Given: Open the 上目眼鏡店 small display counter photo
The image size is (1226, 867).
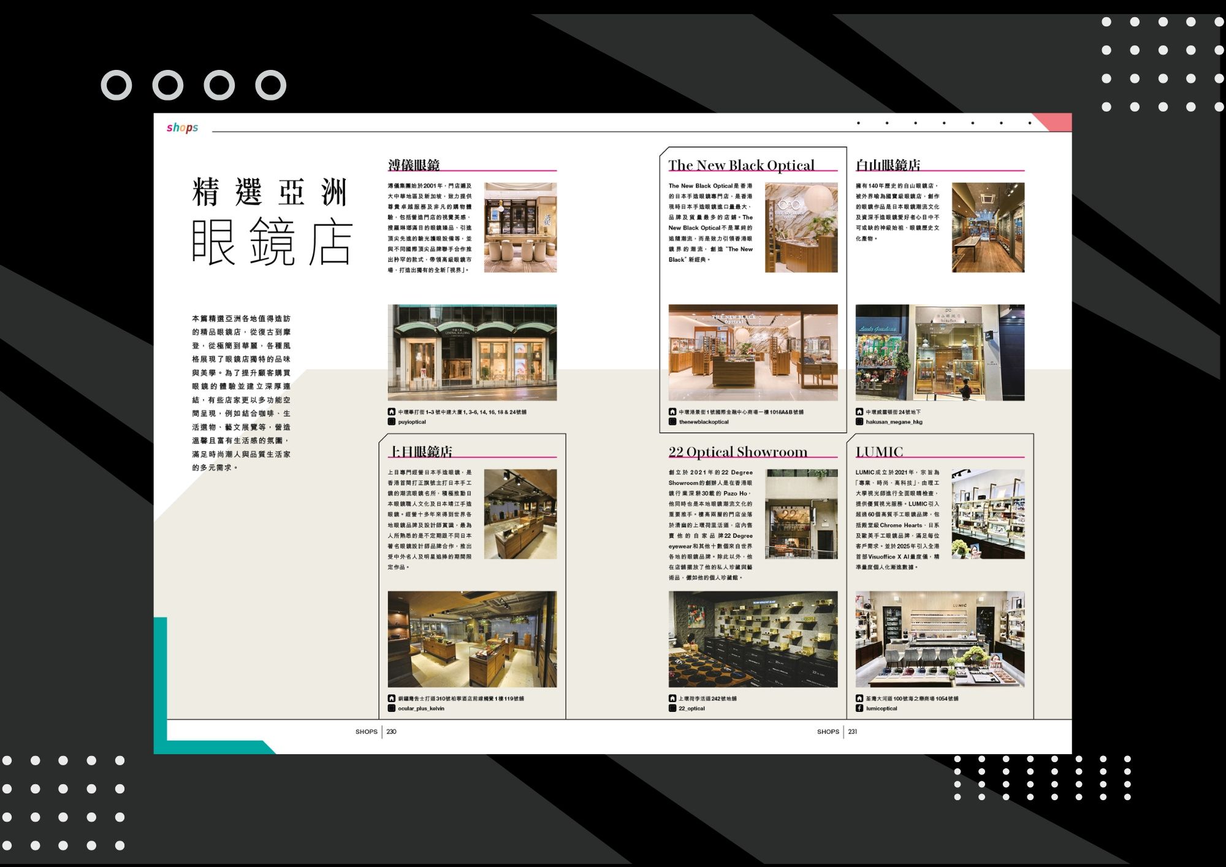Looking at the screenshot, I should coord(520,514).
